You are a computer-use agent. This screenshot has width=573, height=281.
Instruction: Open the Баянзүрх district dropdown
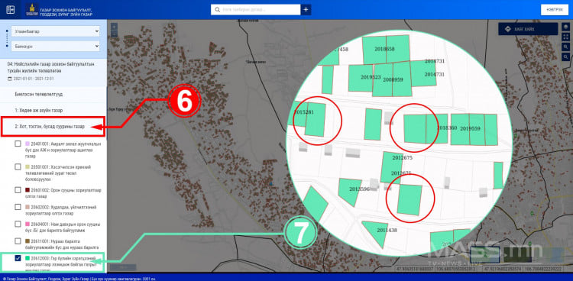pyautogui.click(x=56, y=47)
